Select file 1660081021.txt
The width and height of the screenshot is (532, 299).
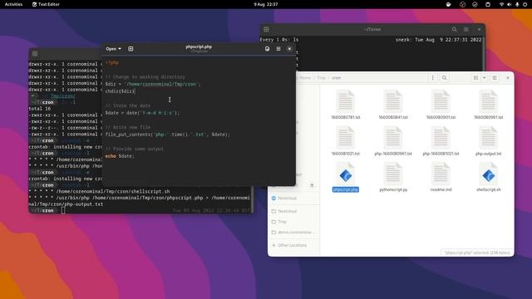pos(346,140)
